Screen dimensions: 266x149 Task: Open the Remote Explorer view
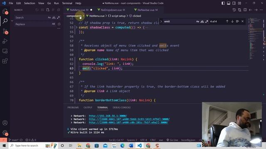click(x=5, y=51)
